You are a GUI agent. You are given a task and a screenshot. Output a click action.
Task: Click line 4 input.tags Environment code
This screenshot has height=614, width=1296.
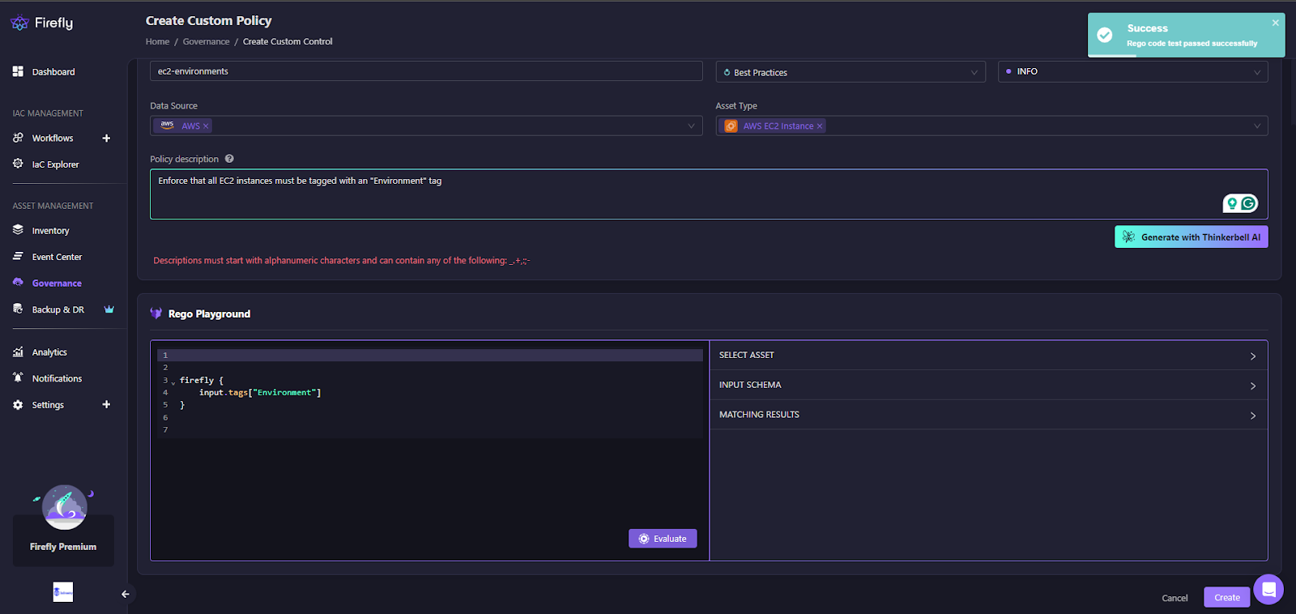(260, 393)
